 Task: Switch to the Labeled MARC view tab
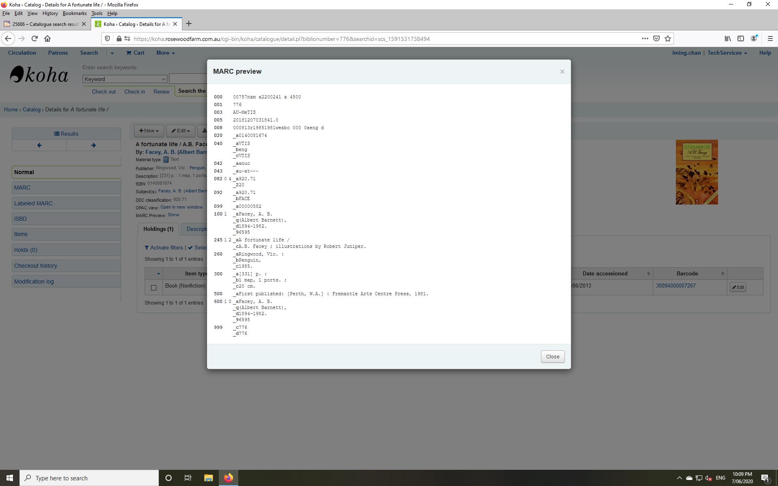(33, 203)
